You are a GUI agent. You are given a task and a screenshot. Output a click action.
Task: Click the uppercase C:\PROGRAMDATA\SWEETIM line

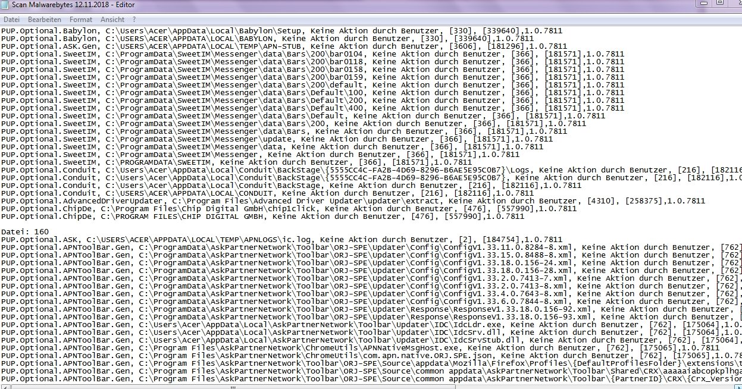[x=236, y=162]
